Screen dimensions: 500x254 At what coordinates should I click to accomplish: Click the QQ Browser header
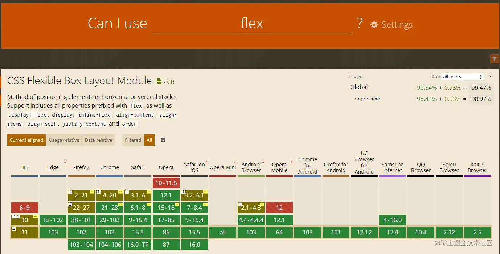coord(421,167)
